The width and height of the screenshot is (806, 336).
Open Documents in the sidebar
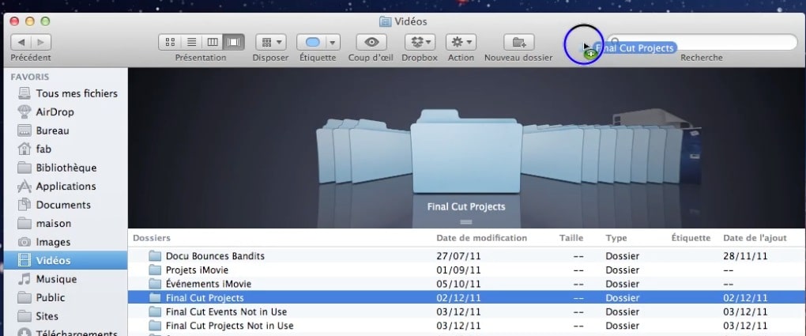(x=66, y=205)
